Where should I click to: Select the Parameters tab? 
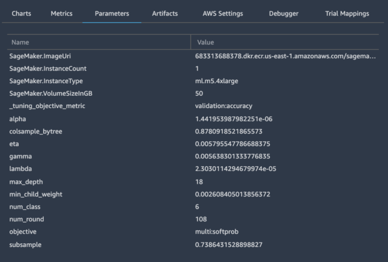coord(112,13)
